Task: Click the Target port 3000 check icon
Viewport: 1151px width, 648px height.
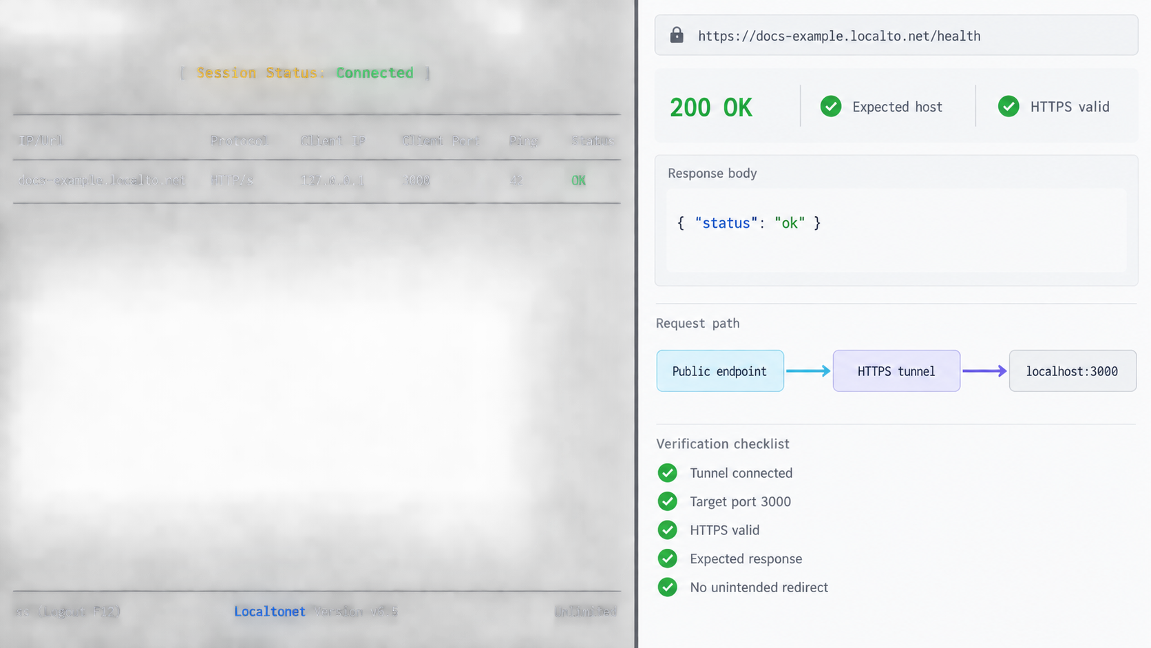Action: click(667, 501)
